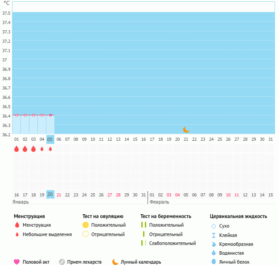
Task: Click cycle day 14 on the axis
Action: tap(127, 139)
